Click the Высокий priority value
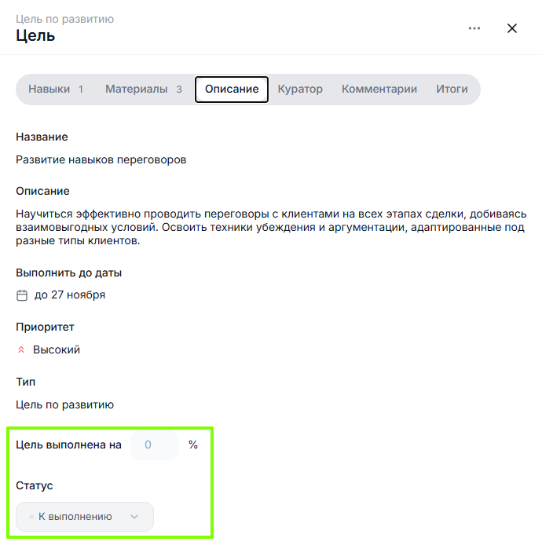Image resolution: width=542 pixels, height=549 pixels. [57, 350]
